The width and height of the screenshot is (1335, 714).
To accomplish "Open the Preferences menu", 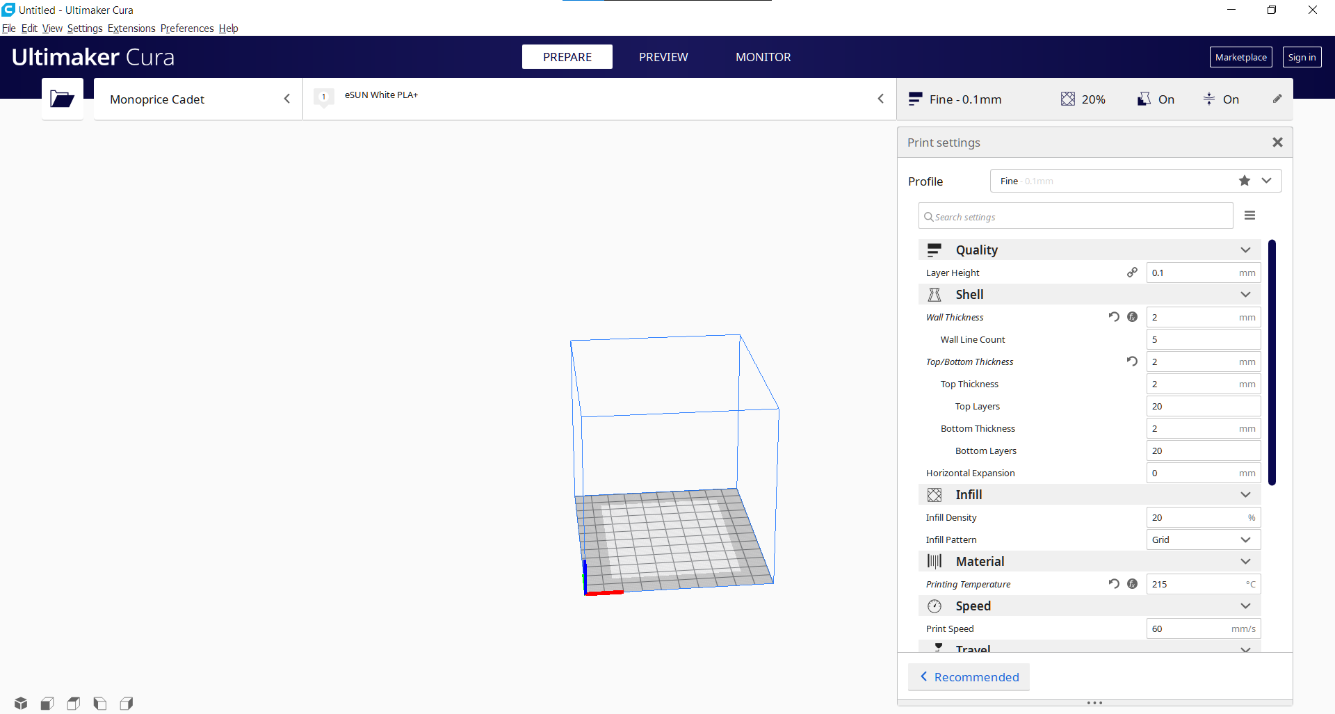I will (187, 29).
